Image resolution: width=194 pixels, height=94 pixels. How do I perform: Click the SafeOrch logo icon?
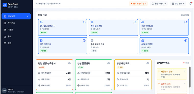point(5,5)
